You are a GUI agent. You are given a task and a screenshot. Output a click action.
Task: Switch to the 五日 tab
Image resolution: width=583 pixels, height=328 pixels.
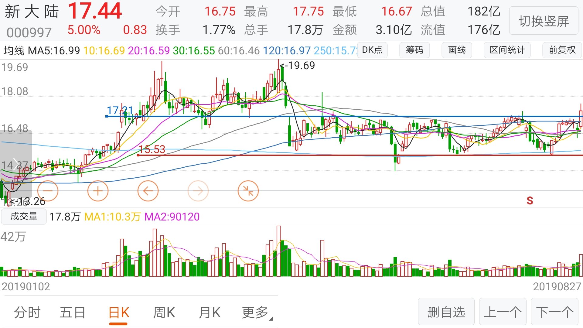(73, 312)
